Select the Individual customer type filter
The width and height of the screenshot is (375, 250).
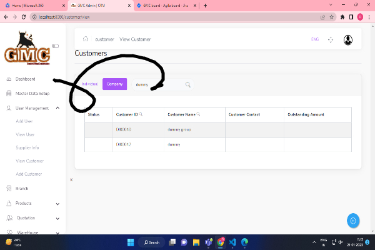point(89,84)
